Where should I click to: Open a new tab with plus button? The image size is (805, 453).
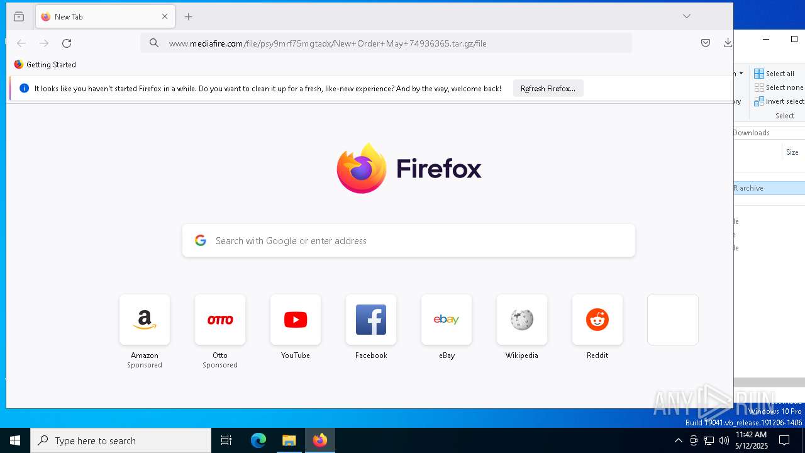coord(189,17)
